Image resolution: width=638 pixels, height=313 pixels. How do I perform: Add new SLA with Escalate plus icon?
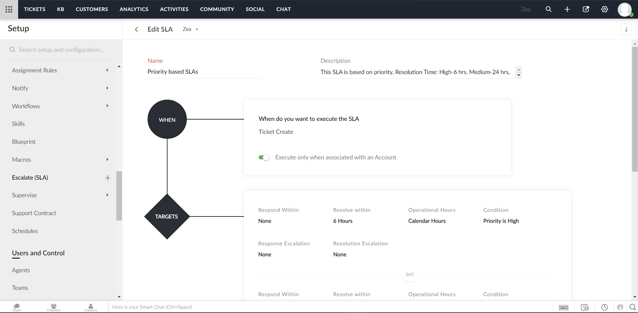click(108, 178)
